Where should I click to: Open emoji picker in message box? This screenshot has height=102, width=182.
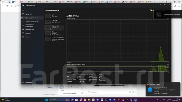(130, 92)
